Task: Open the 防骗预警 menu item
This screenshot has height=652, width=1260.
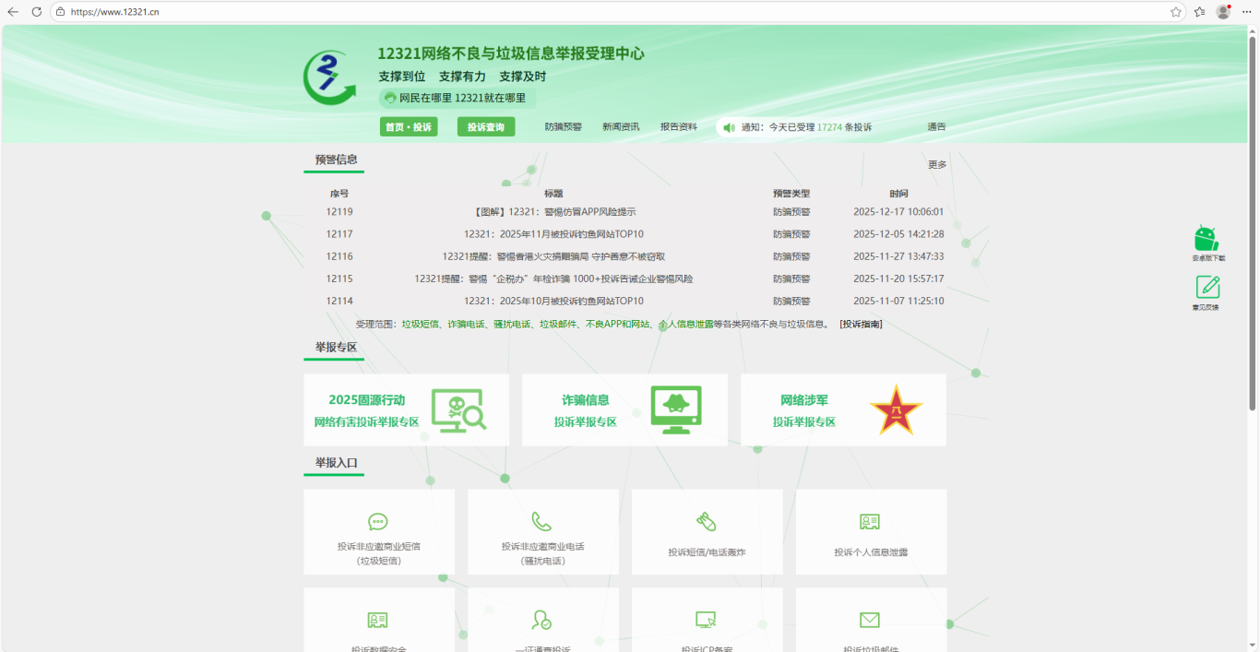Action: click(563, 127)
